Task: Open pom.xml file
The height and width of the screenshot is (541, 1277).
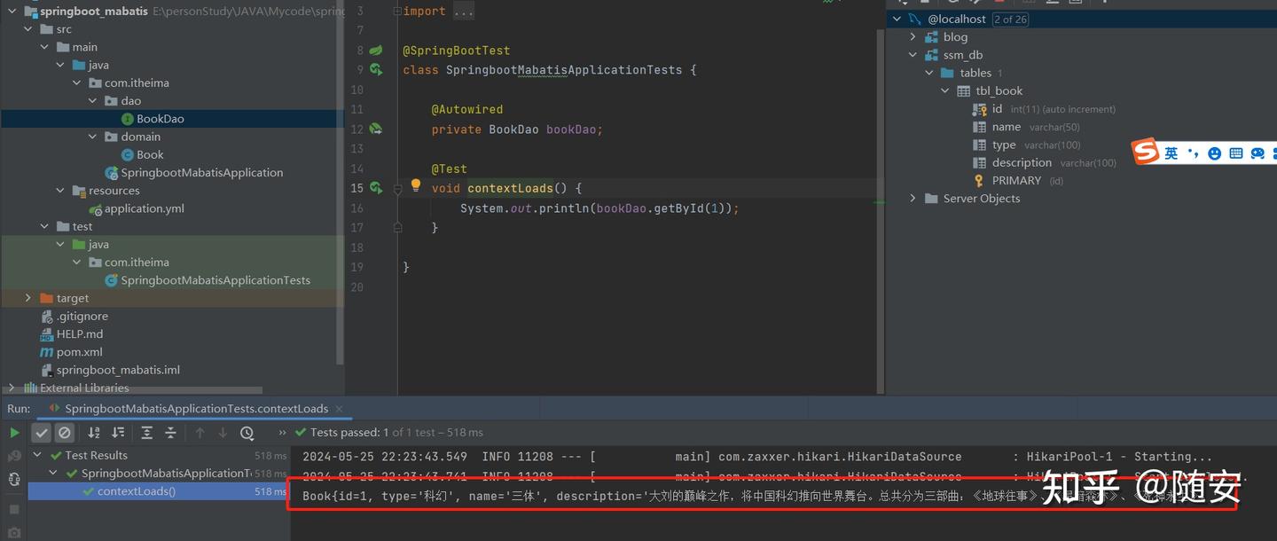Action: [79, 352]
